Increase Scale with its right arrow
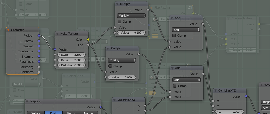This screenshot has width=270, height=114. coord(84,55)
